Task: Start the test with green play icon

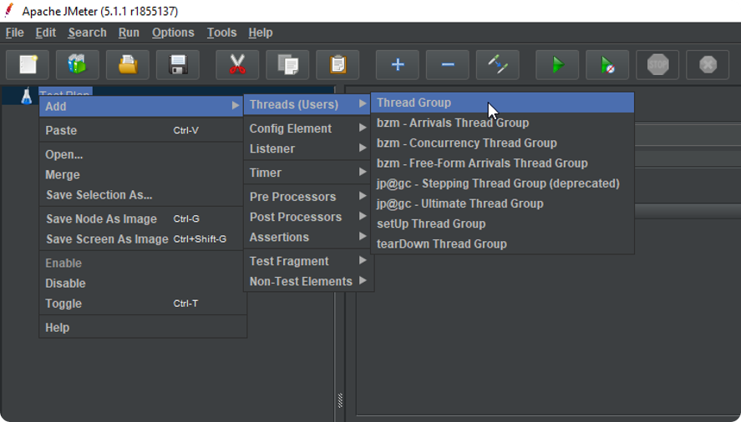Action: click(x=557, y=65)
